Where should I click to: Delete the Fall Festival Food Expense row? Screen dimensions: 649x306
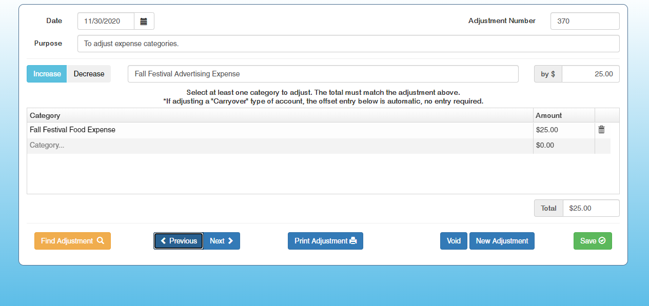[x=602, y=130]
